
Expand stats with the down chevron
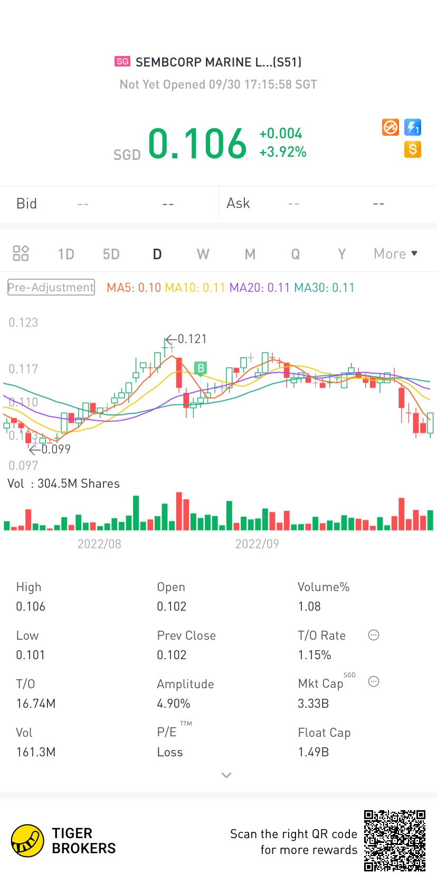point(226,775)
